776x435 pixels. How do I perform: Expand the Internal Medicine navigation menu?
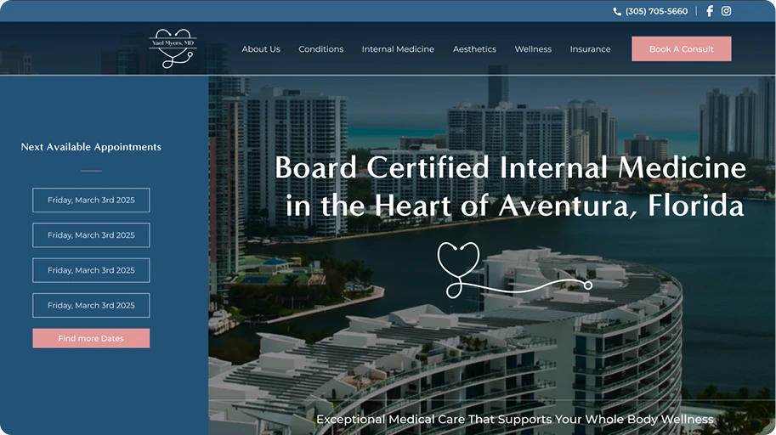click(398, 49)
